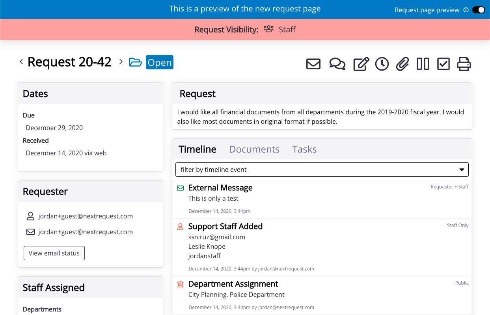Go to previous request with left chevron

[x=21, y=62]
